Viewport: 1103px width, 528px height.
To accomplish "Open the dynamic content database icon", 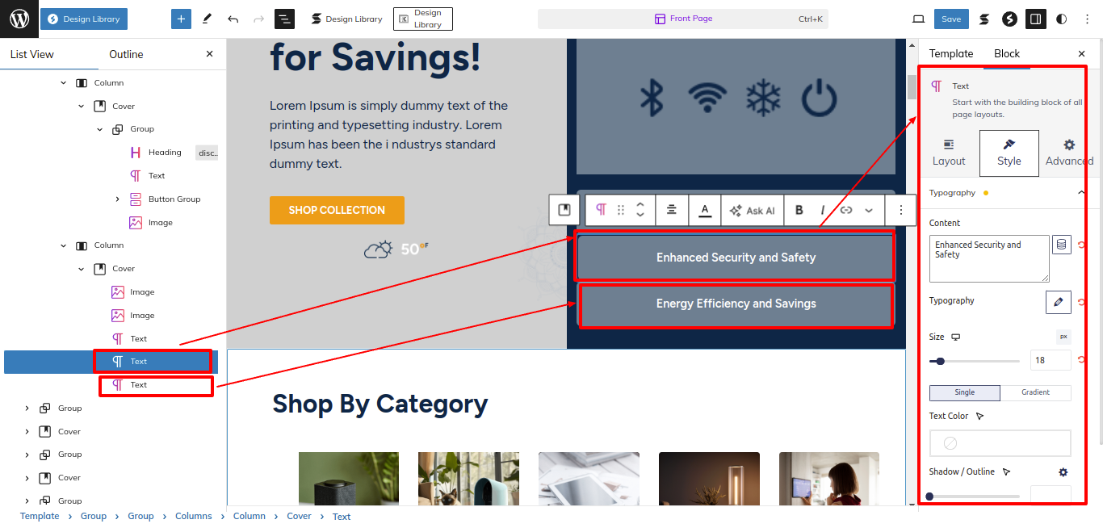I will coord(1062,245).
